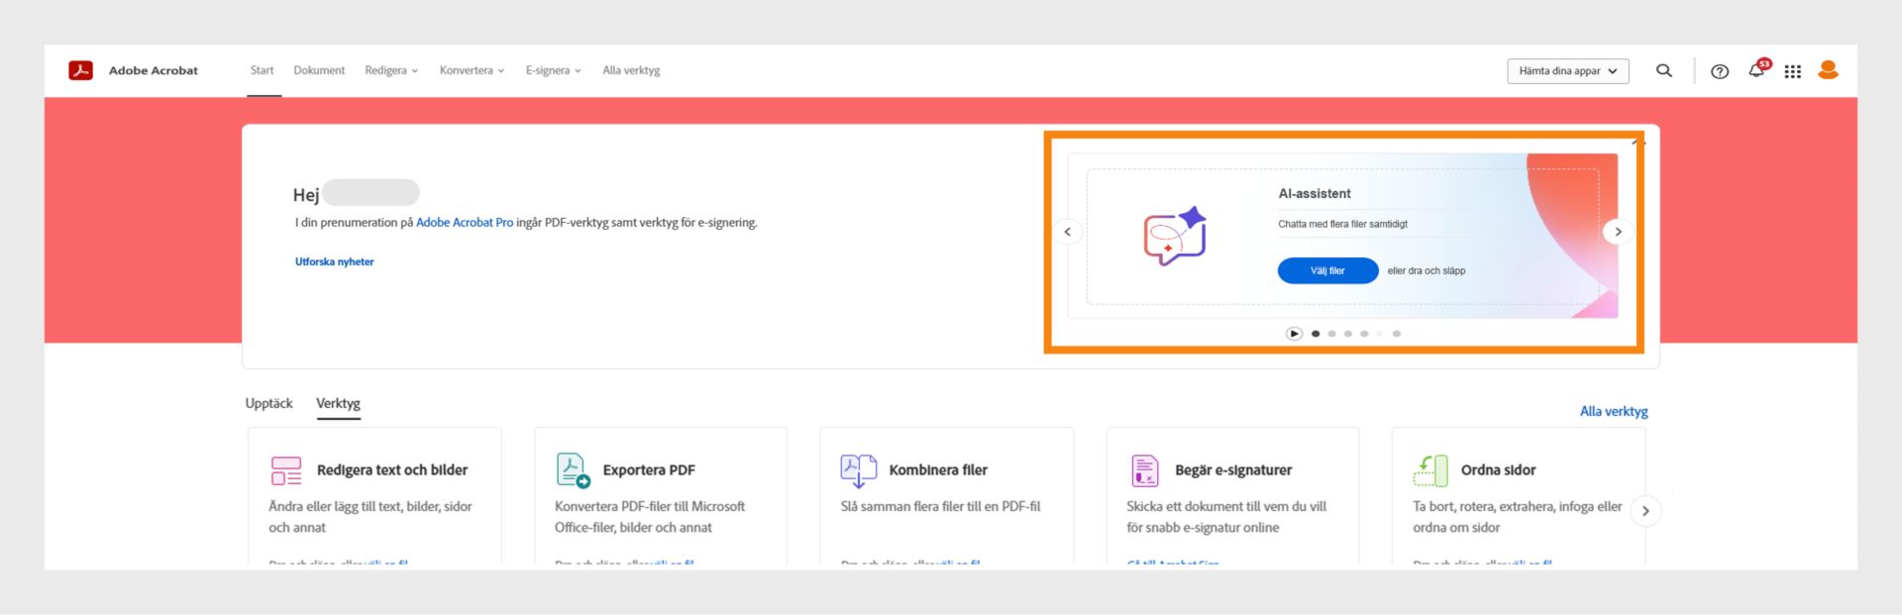
Task: Select the second carousel dot
Action: (x=1331, y=334)
